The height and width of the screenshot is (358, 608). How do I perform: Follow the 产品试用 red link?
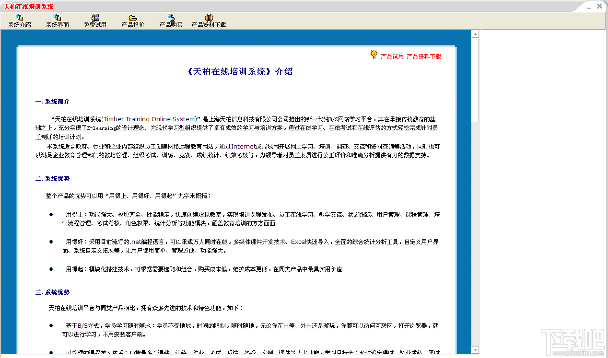click(x=392, y=57)
